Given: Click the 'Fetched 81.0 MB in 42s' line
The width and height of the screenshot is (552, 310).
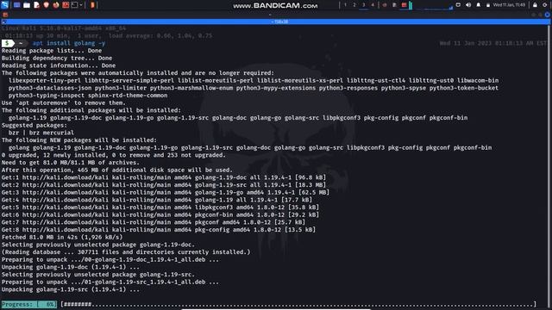Looking at the screenshot, I should pos(62,238).
